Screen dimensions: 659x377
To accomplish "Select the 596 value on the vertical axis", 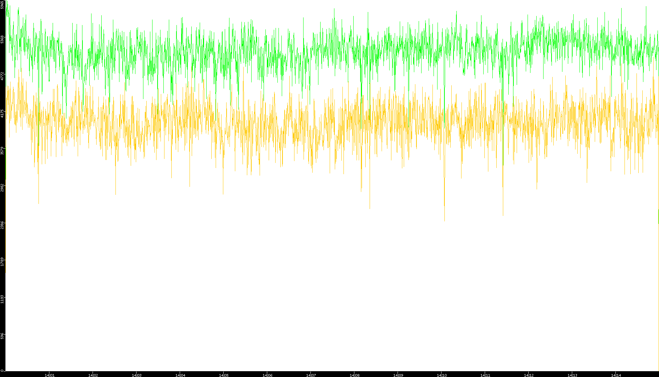I will click(2, 336).
